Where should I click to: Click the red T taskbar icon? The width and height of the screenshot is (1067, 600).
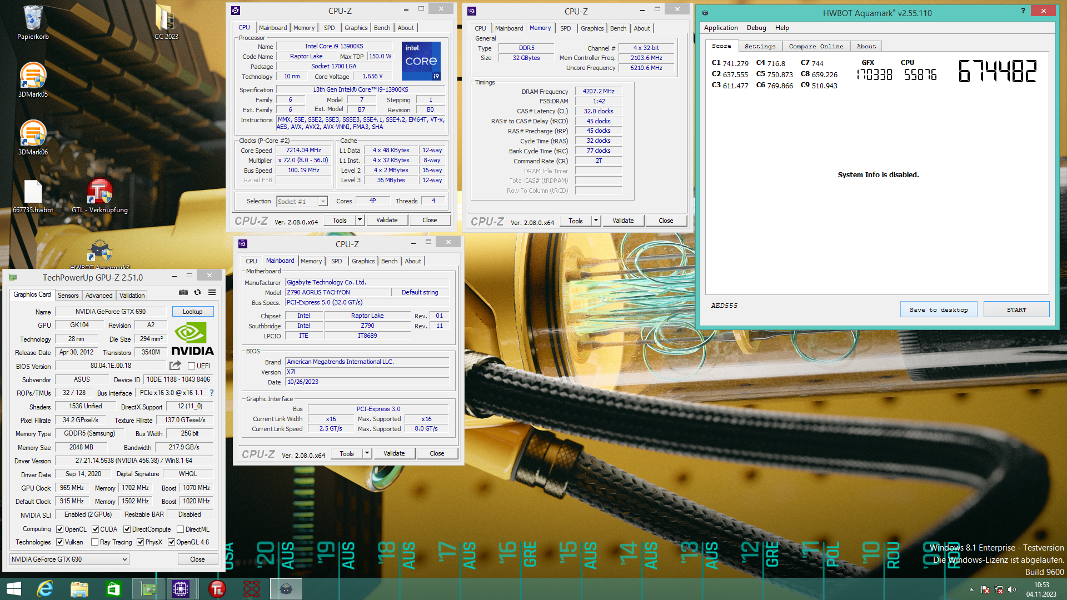(217, 589)
